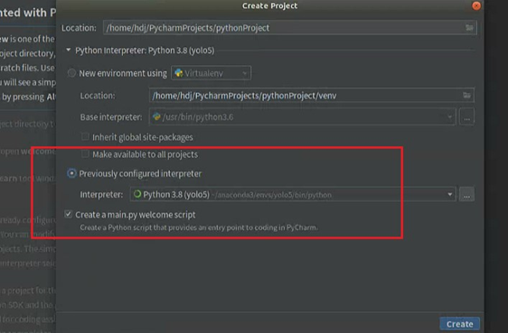508x333 pixels.
Task: Open the Interpreter Python 3.8 (yolo5) dropdown
Action: [x=293, y=194]
